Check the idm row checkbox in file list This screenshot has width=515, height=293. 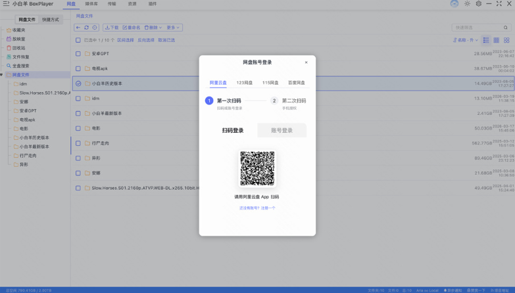78,99
